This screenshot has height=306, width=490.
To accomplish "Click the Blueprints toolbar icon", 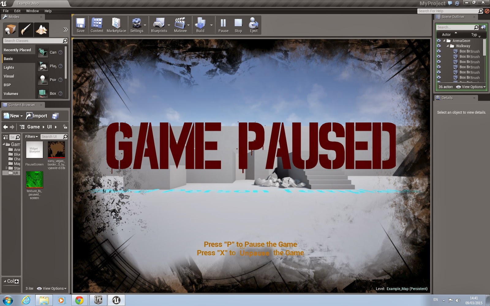I will [x=159, y=24].
